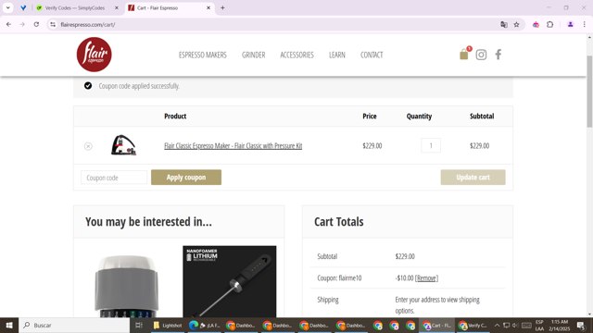This screenshot has height=333, width=593.
Task: Open the volume tray icon
Action: pyautogui.click(x=515, y=325)
